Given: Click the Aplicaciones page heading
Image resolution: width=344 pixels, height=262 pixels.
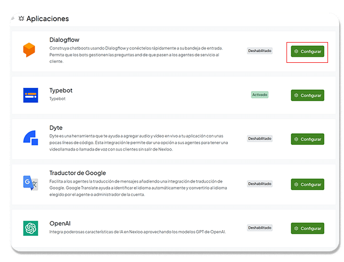Looking at the screenshot, I should click(x=47, y=19).
